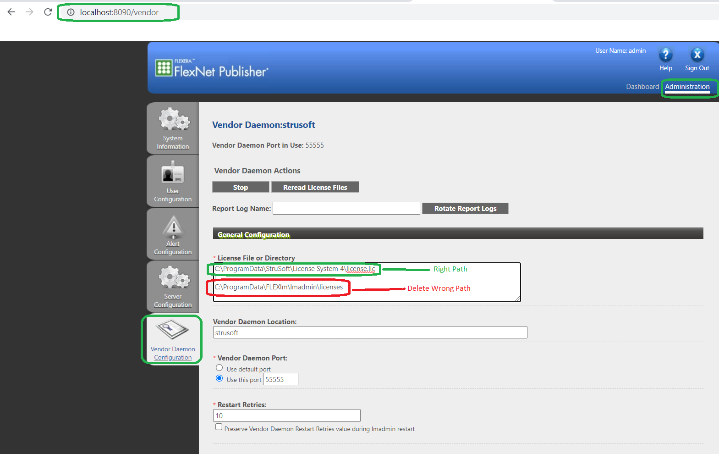
Task: Switch to the Dashboard tab
Action: 642,87
